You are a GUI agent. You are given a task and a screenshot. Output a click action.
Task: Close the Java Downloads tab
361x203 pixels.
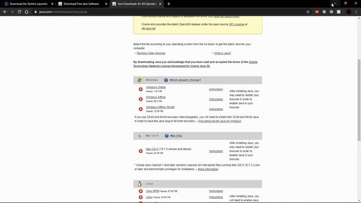click(x=160, y=4)
